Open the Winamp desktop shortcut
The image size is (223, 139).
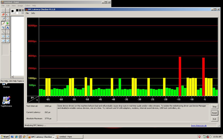click(x=6, y=86)
